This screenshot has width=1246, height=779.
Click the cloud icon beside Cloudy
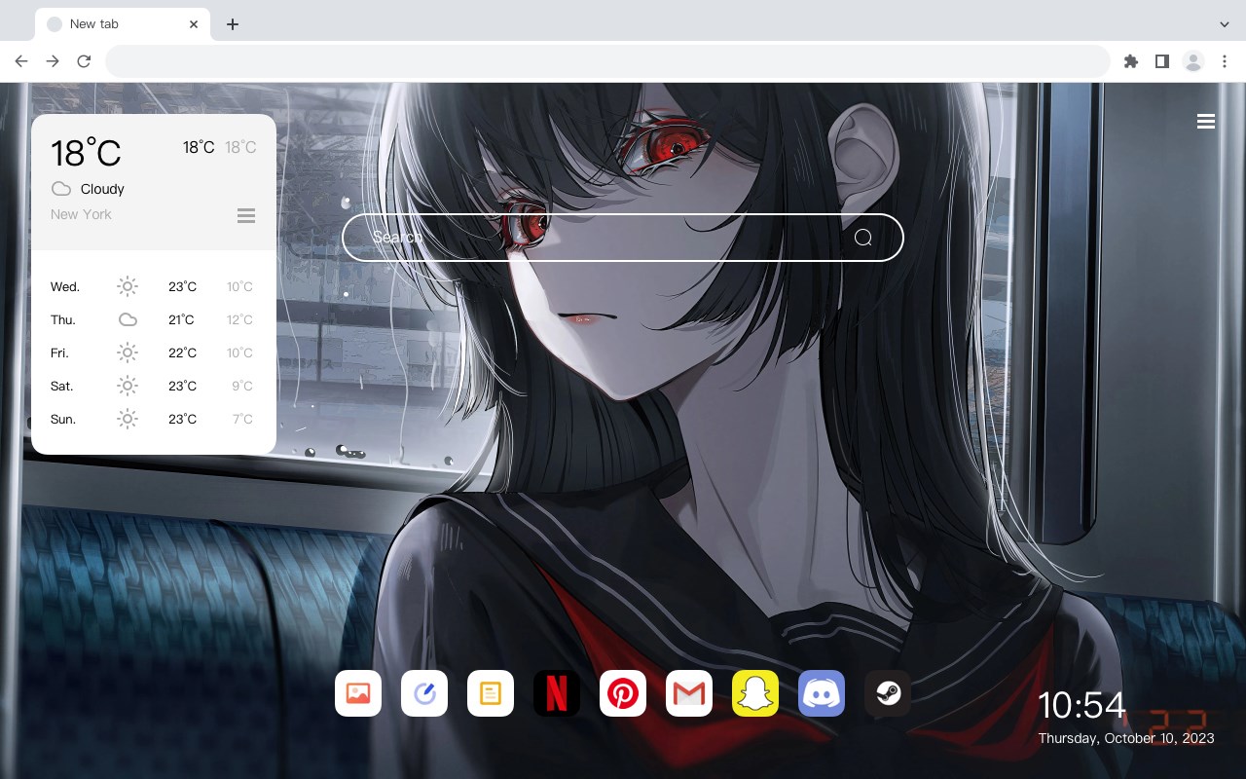point(61,189)
